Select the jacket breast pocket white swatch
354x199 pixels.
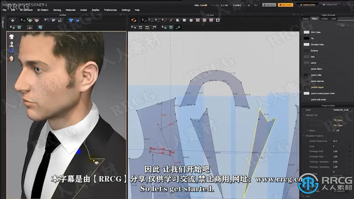306,93
